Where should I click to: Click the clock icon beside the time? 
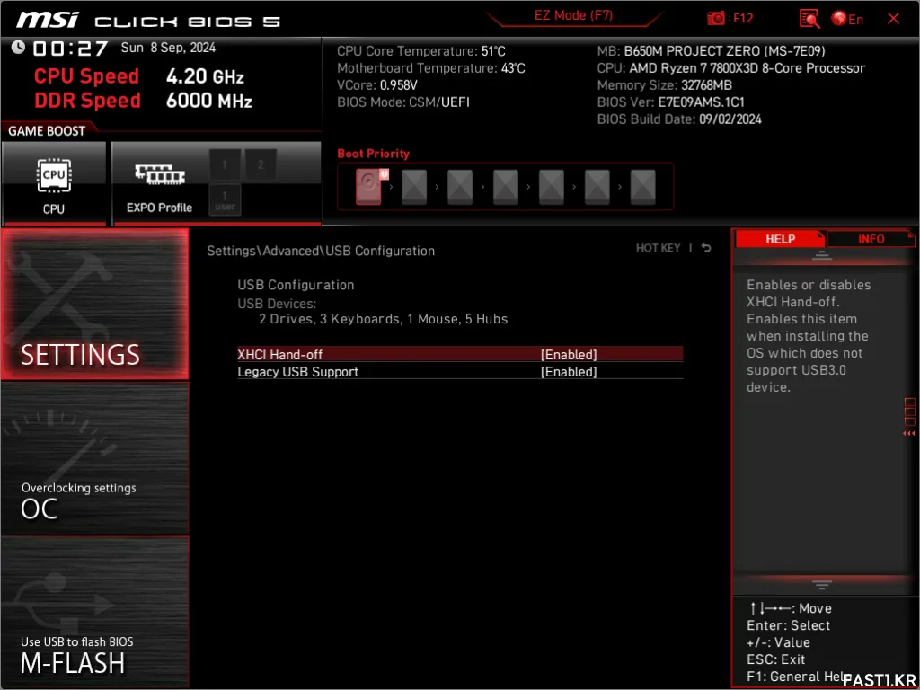(x=18, y=47)
